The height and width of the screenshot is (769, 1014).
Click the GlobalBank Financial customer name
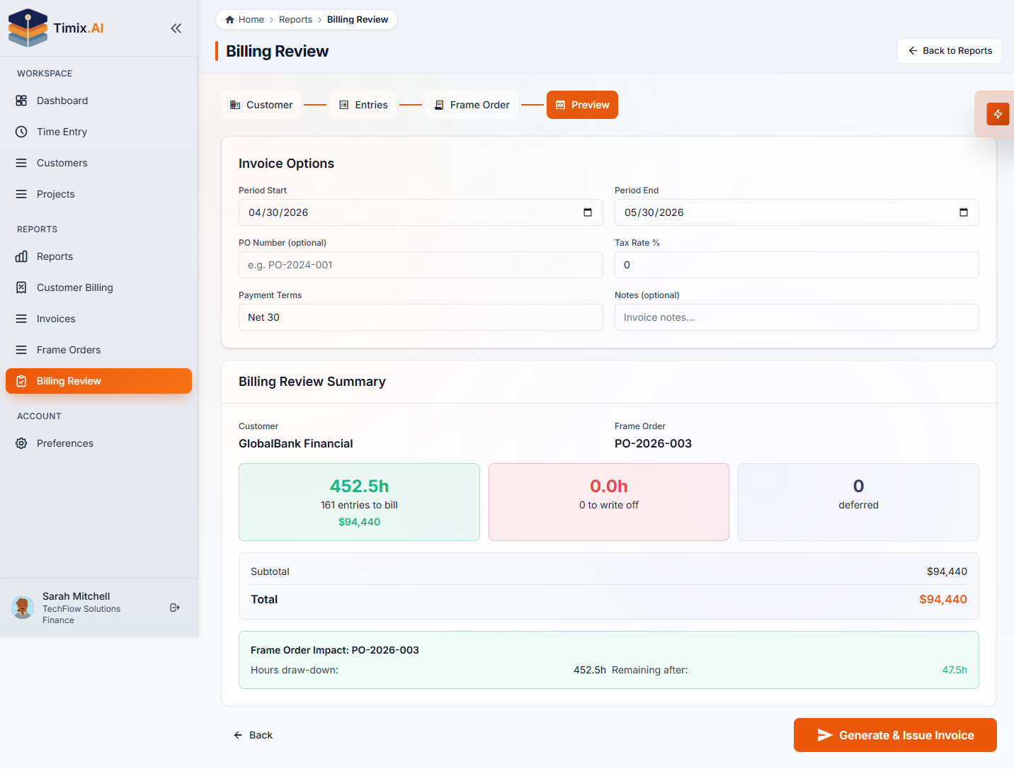coord(296,444)
